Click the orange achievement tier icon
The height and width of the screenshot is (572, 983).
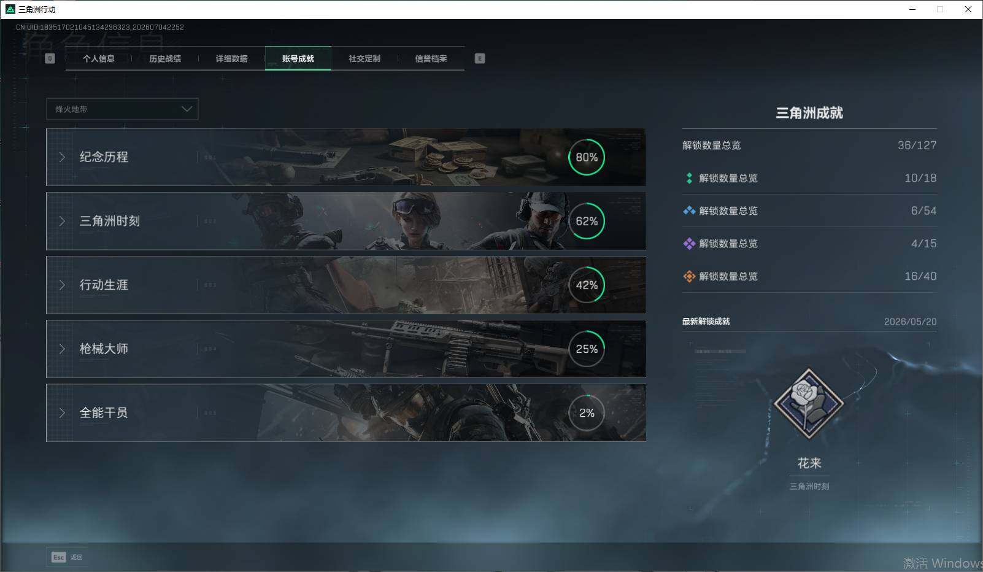689,276
